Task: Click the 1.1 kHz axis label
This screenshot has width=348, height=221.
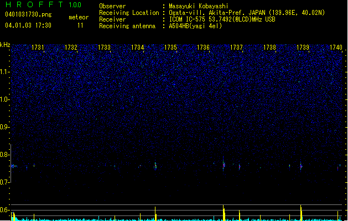Action: click(x=4, y=72)
